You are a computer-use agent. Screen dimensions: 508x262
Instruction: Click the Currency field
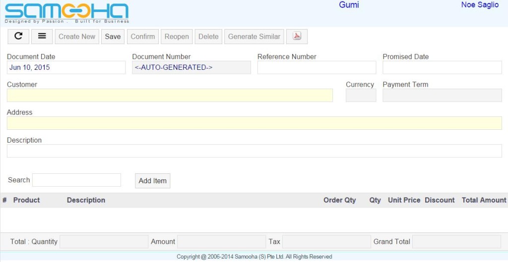pyautogui.click(x=361, y=96)
